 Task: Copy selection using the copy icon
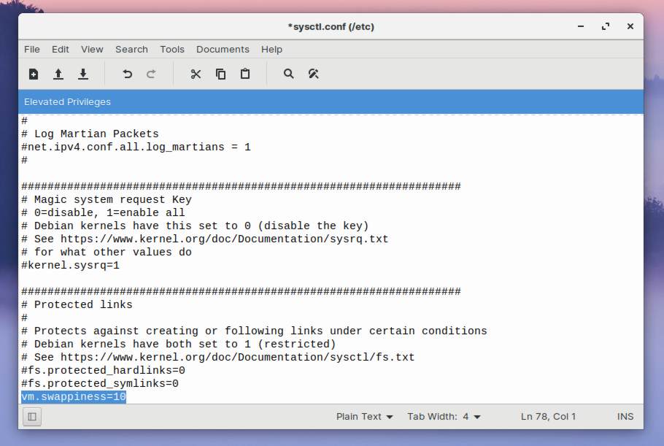[220, 74]
